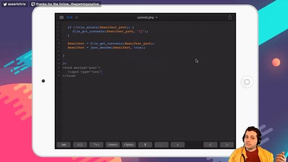
Task: Click the Twitter bird icon beside assertchris
Action: click(5, 4)
